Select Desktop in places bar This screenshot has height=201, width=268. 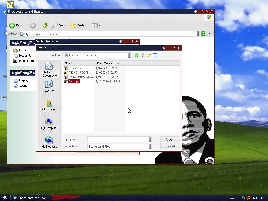point(49,87)
